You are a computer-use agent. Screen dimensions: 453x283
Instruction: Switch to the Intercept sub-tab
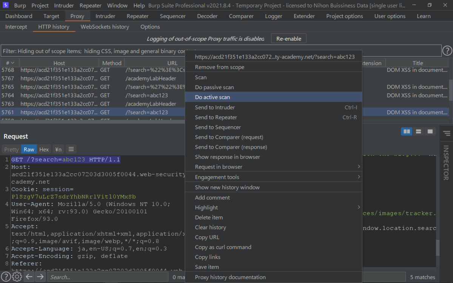(x=16, y=27)
